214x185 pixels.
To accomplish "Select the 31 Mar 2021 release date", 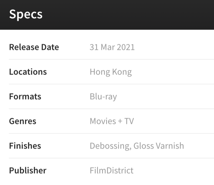I will [x=112, y=47].
